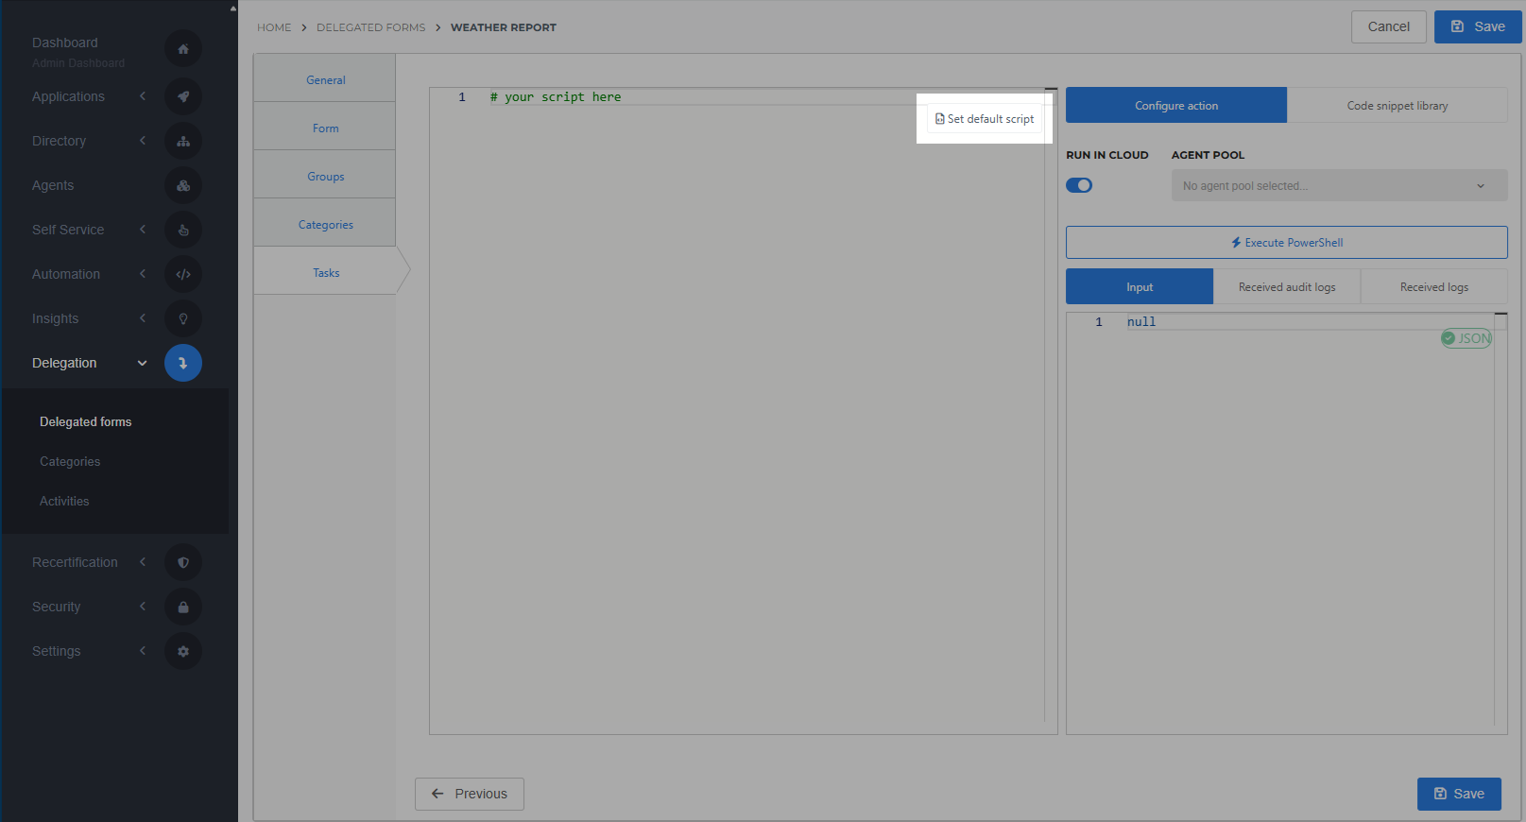The image size is (1526, 822).
Task: Open Delegated Forms breadcrumb link
Action: (x=370, y=27)
